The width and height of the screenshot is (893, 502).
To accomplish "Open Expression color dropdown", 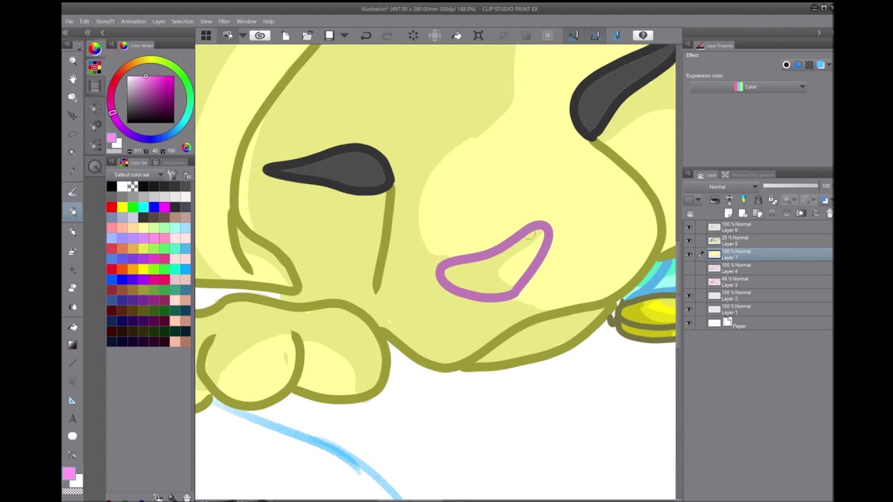I will pos(748,87).
